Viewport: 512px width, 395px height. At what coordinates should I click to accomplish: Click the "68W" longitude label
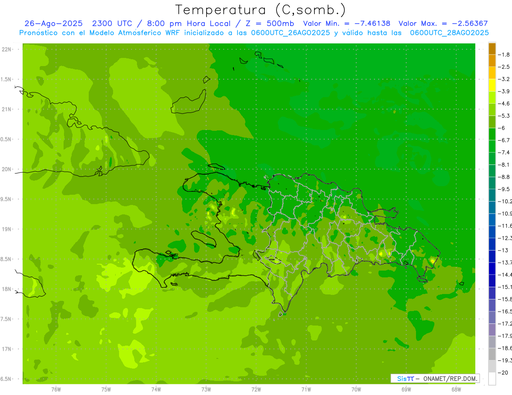[456, 389]
